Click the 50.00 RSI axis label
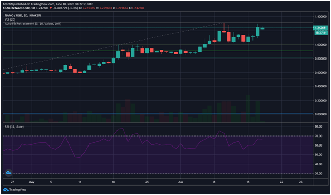The width and height of the screenshot is (331, 195). (318, 155)
